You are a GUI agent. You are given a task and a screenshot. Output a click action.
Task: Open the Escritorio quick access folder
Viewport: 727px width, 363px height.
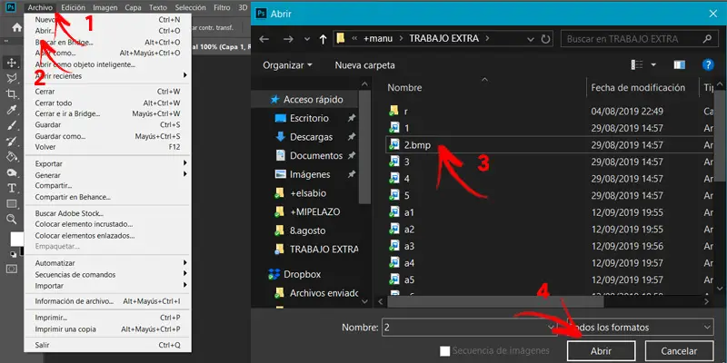309,118
